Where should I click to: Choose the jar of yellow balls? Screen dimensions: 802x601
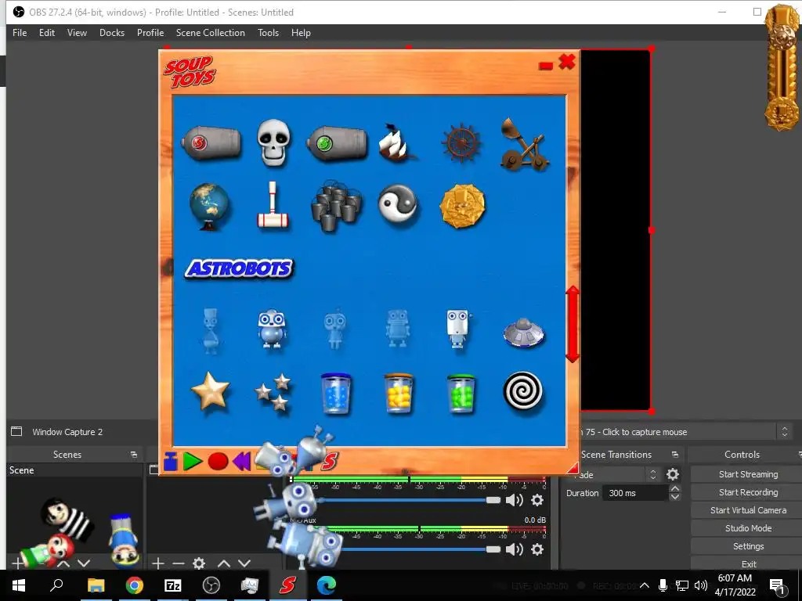coord(399,393)
